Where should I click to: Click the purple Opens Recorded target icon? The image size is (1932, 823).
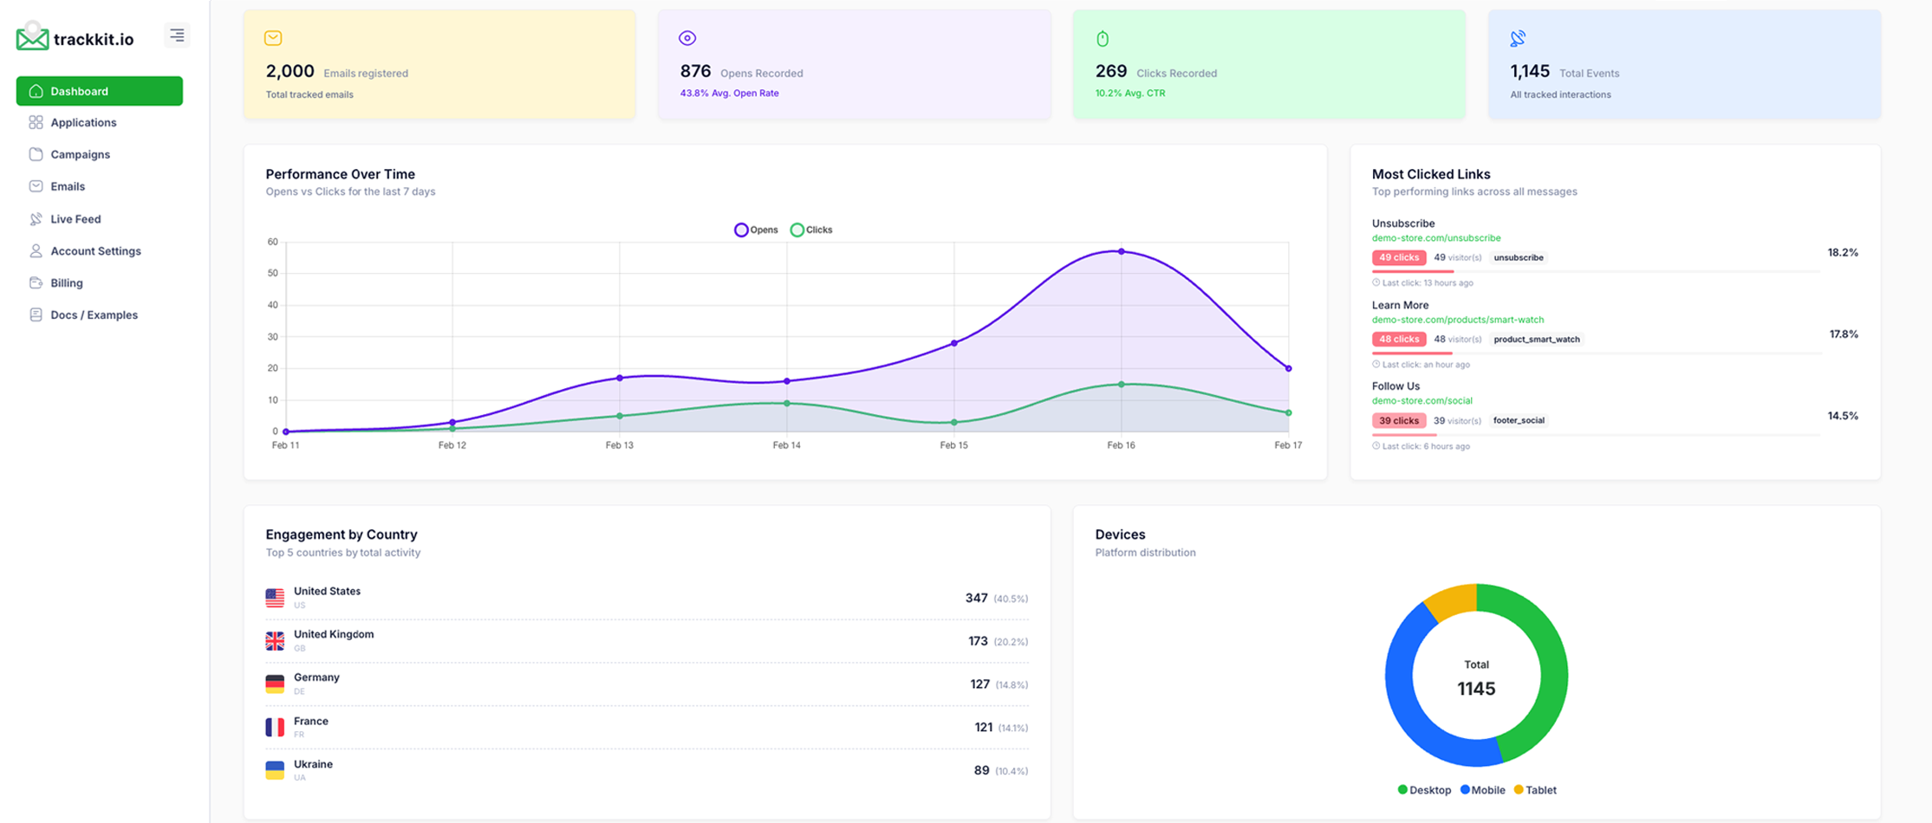(686, 37)
